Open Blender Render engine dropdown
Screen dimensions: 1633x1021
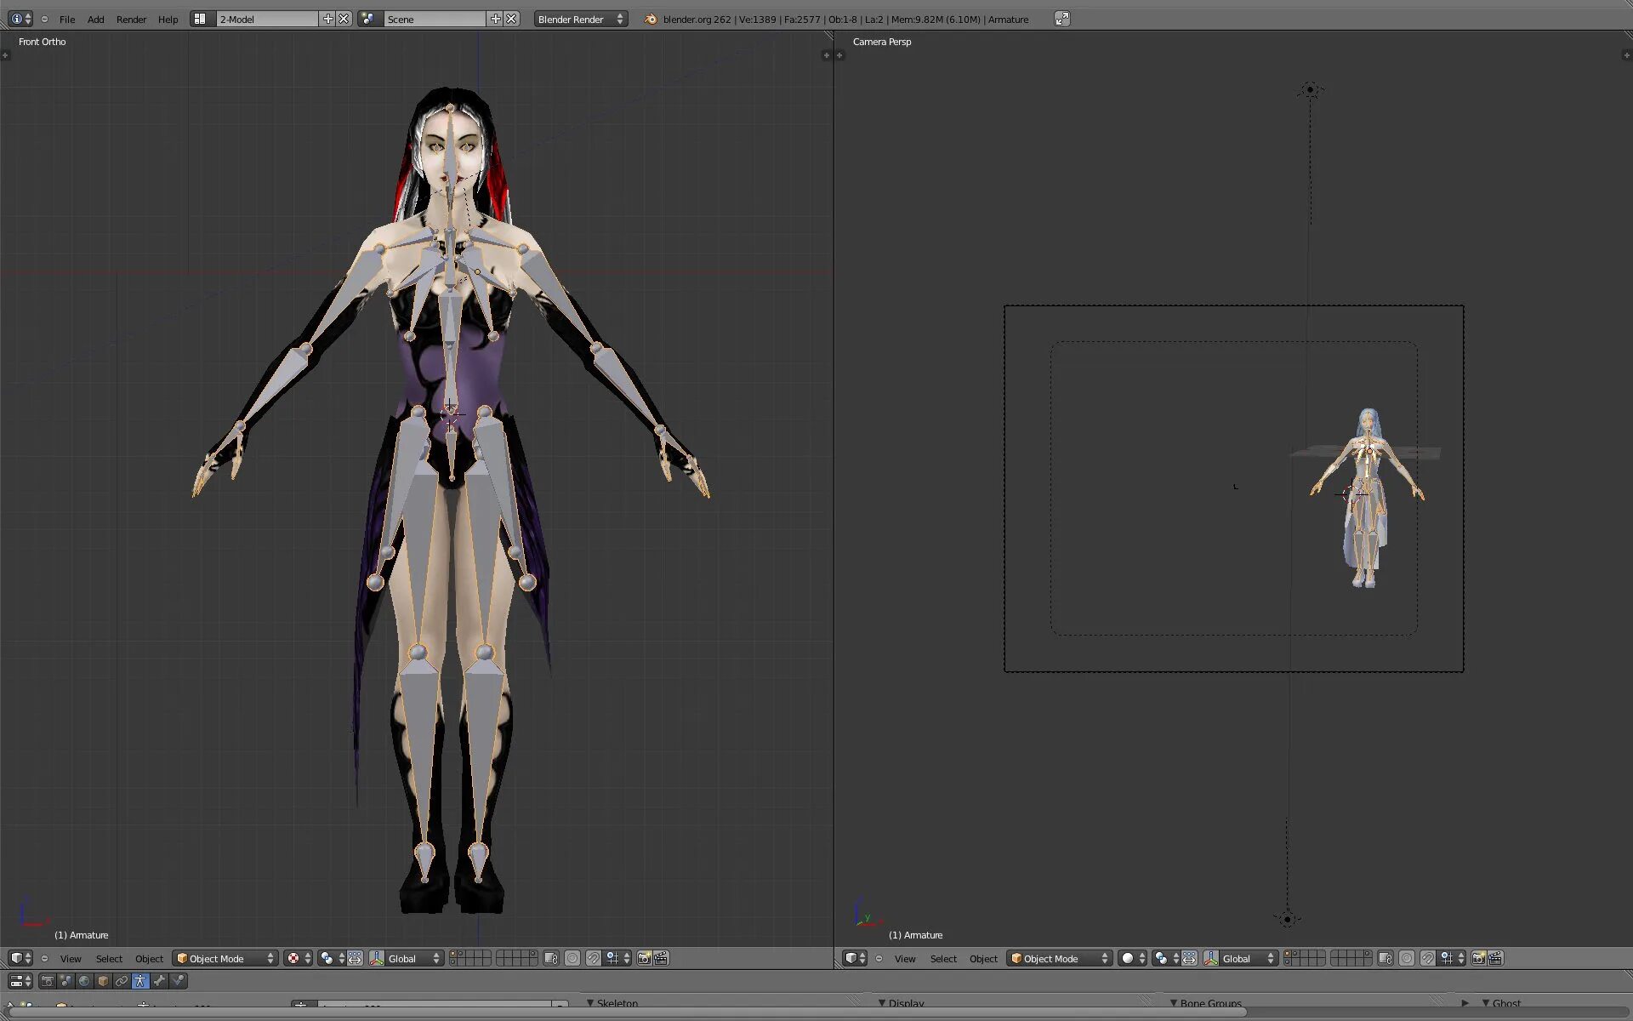pos(580,19)
